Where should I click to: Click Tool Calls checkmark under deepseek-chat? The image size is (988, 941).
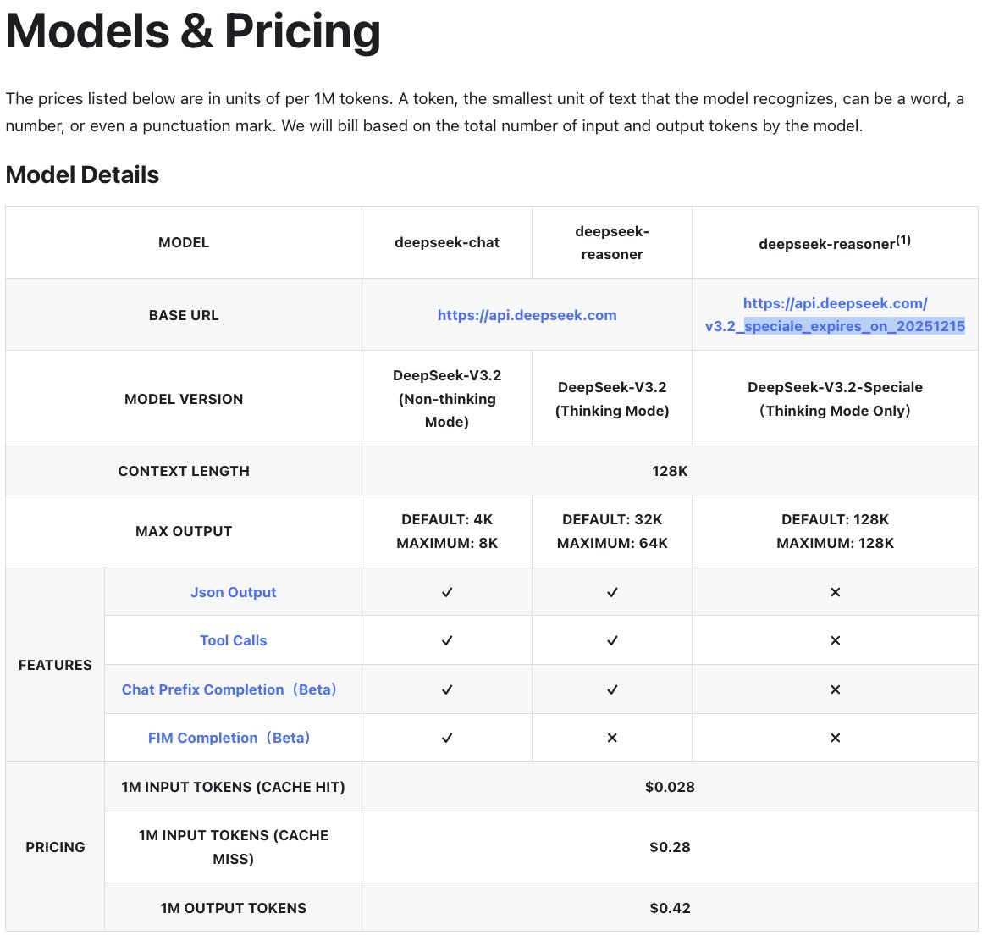447,640
